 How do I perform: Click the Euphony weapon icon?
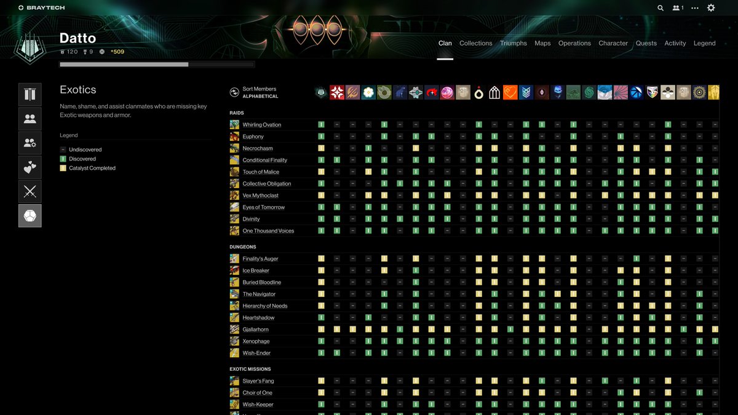pyautogui.click(x=234, y=136)
